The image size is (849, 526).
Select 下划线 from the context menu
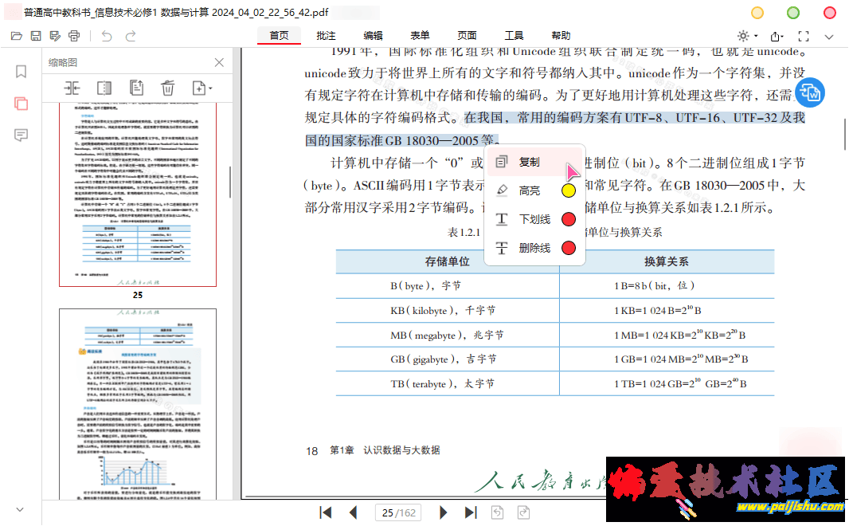[534, 219]
